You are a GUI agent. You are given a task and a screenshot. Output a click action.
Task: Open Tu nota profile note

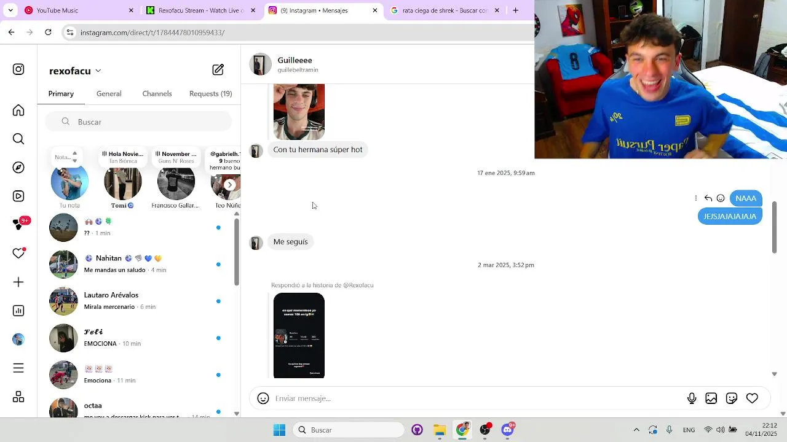[69, 182]
